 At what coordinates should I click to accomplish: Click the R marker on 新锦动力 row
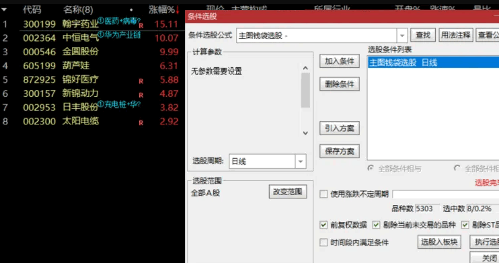click(141, 95)
